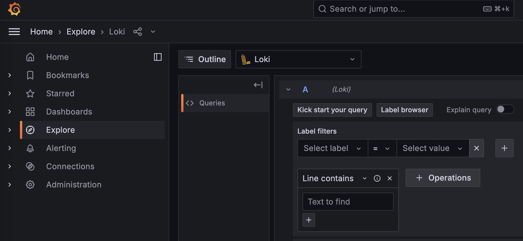This screenshot has width=523, height=241.
Task: Open the Loki data source picker
Action: [x=299, y=59]
